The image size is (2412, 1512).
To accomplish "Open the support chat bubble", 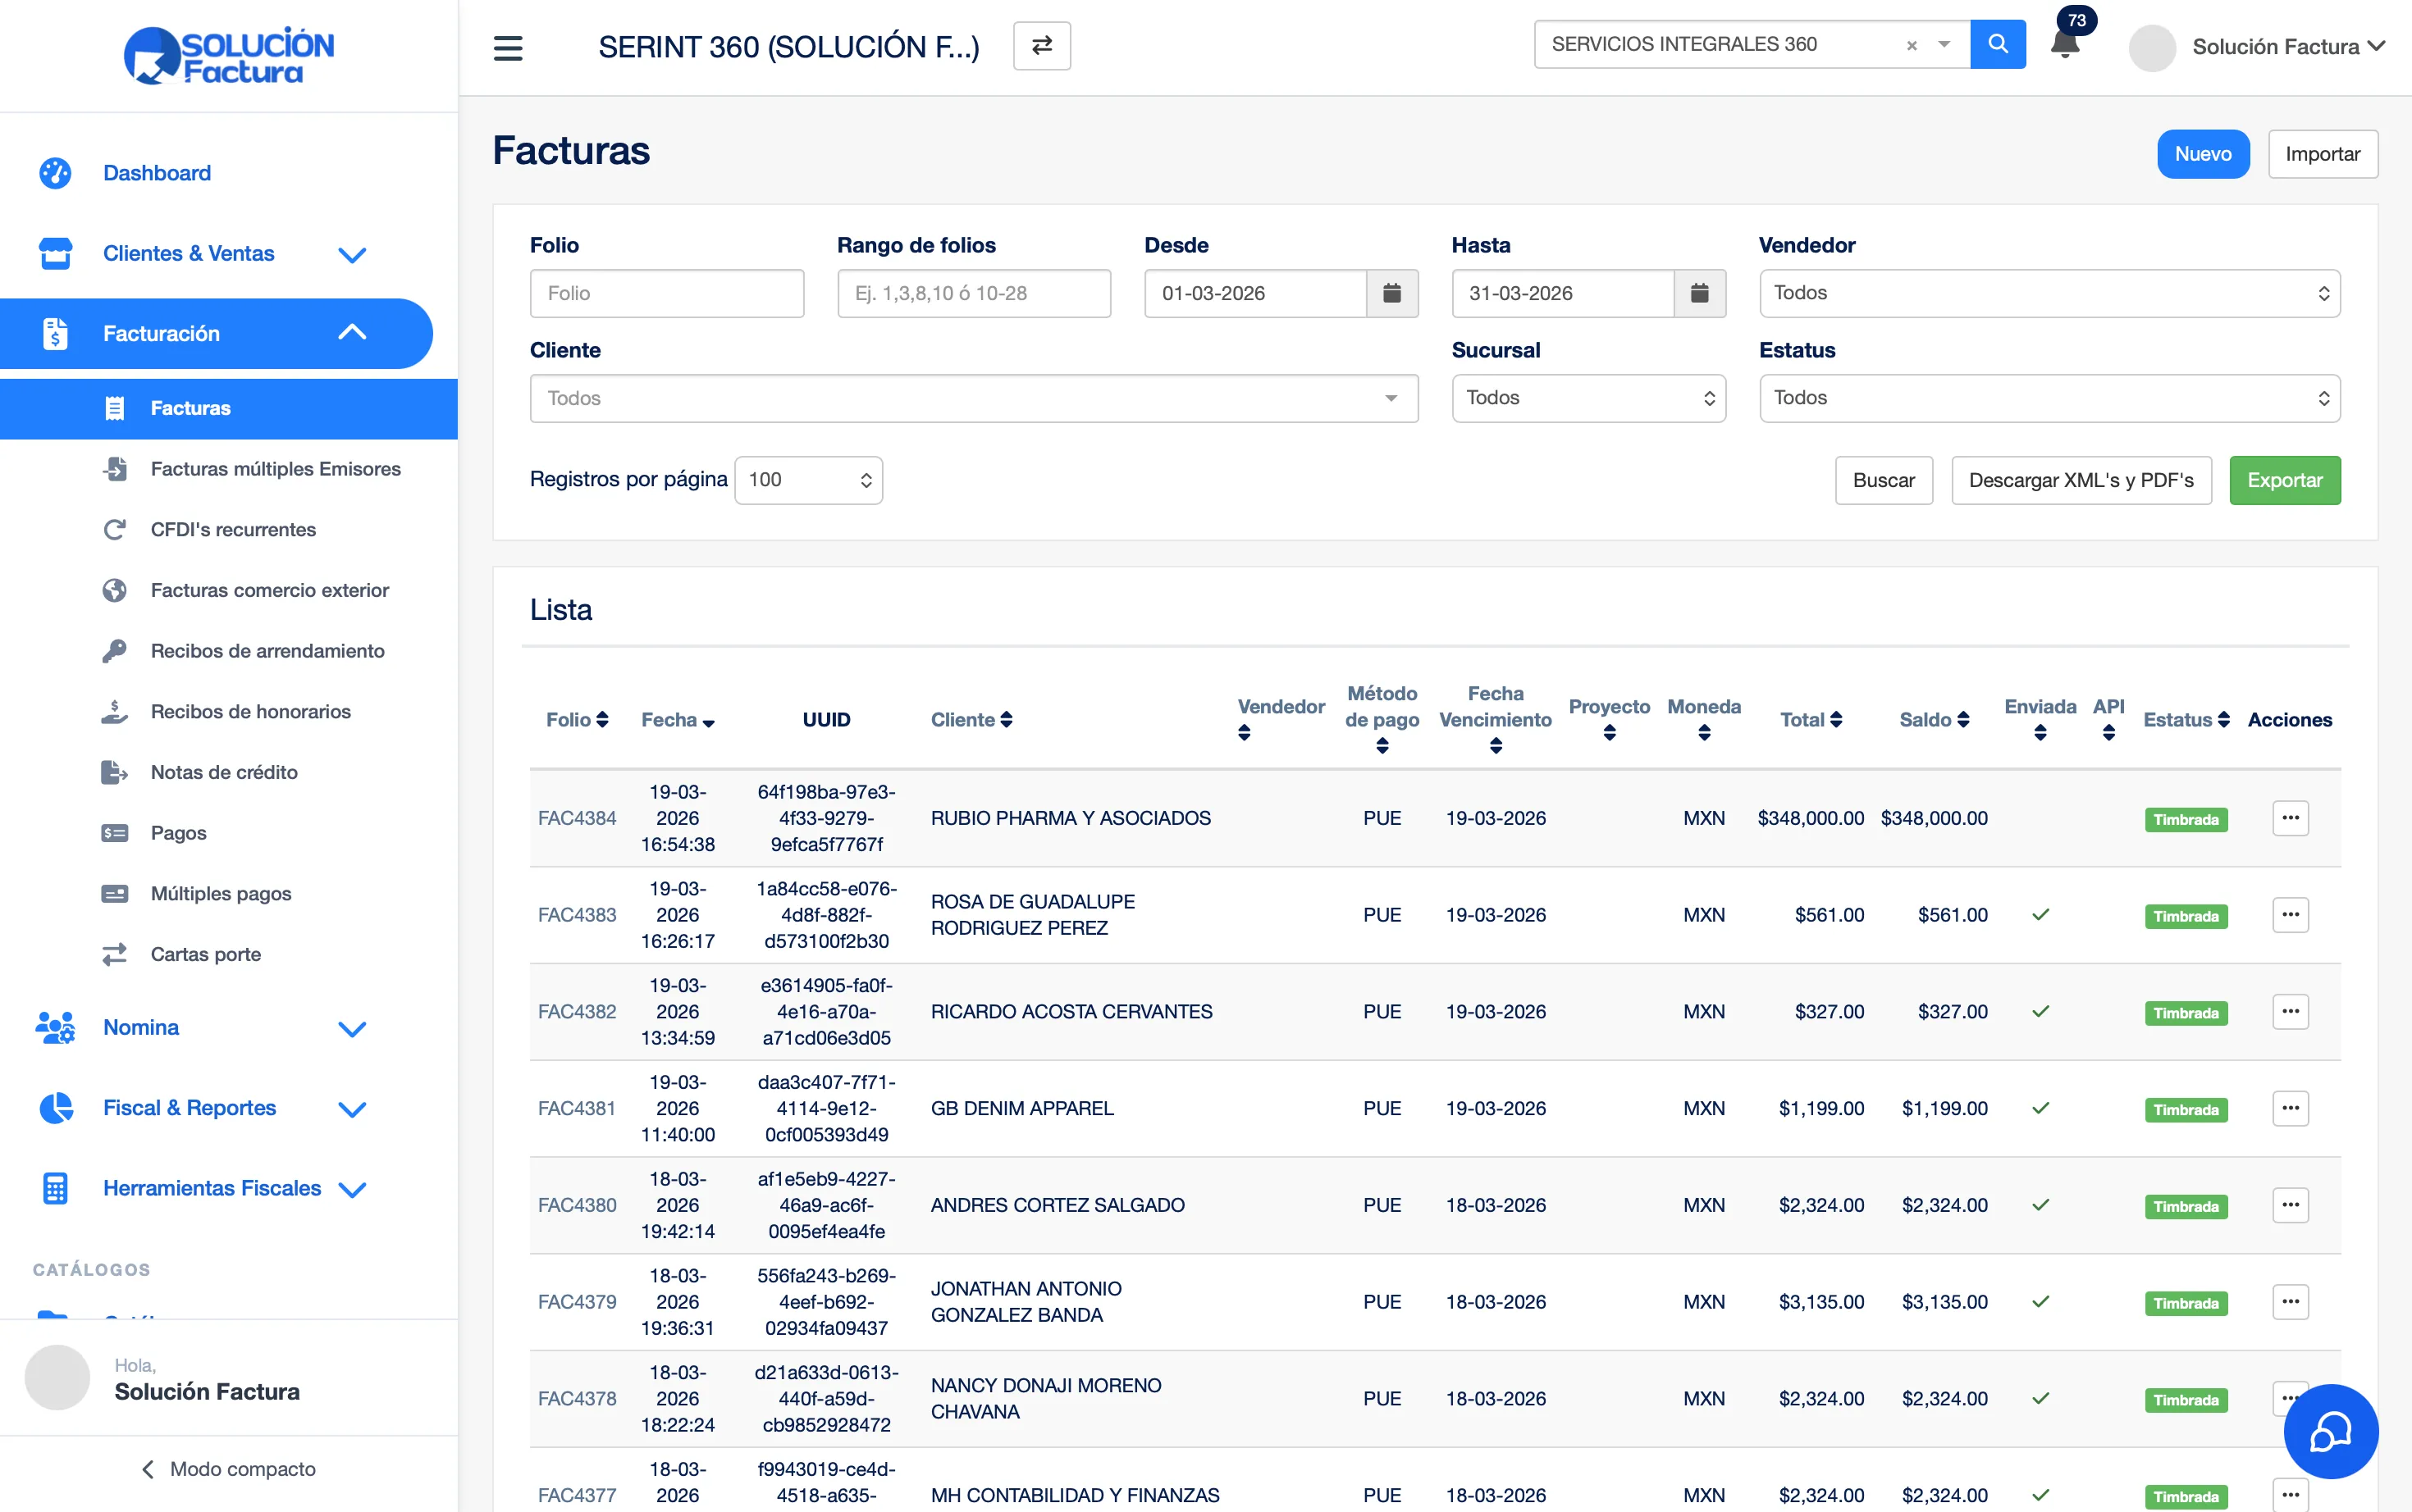I will pos(2330,1431).
